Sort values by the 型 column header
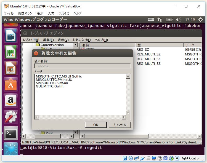This screenshot has height=163, width=207. (159, 45)
